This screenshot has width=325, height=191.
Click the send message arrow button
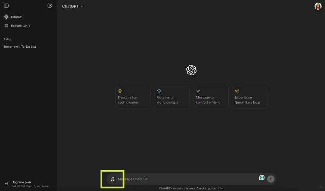pyautogui.click(x=271, y=179)
